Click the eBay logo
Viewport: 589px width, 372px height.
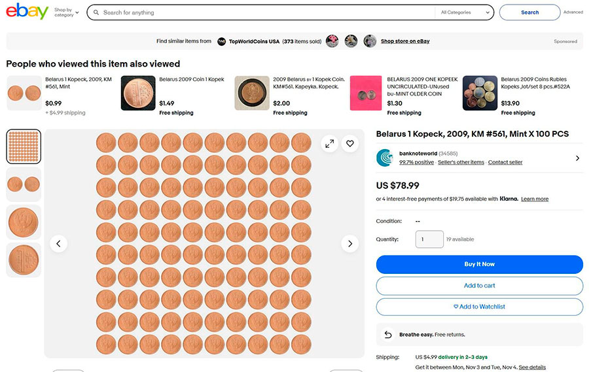tap(27, 12)
